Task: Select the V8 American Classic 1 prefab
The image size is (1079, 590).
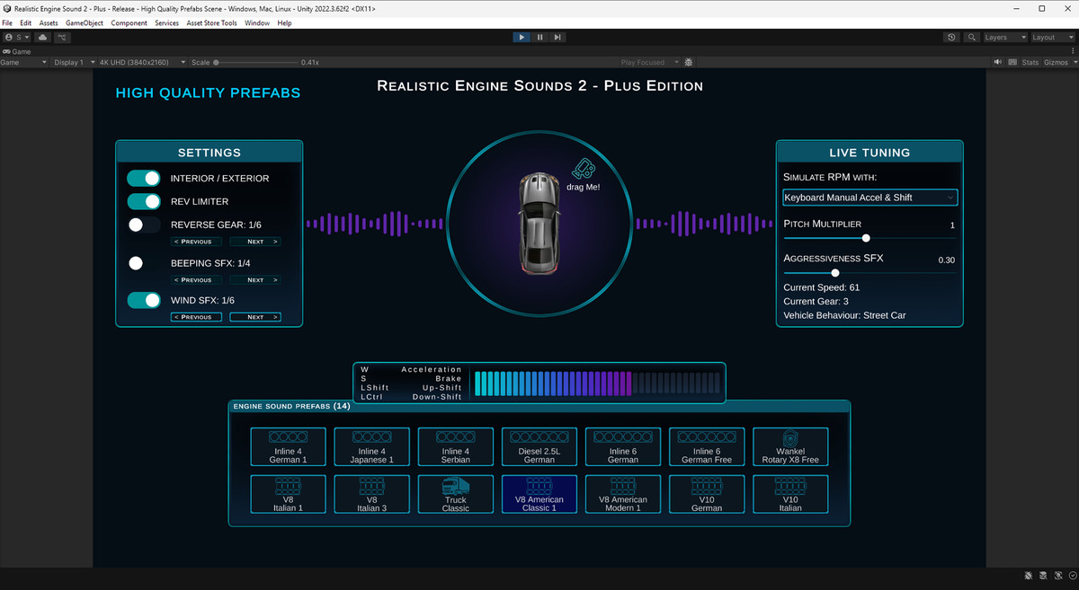Action: tap(539, 494)
